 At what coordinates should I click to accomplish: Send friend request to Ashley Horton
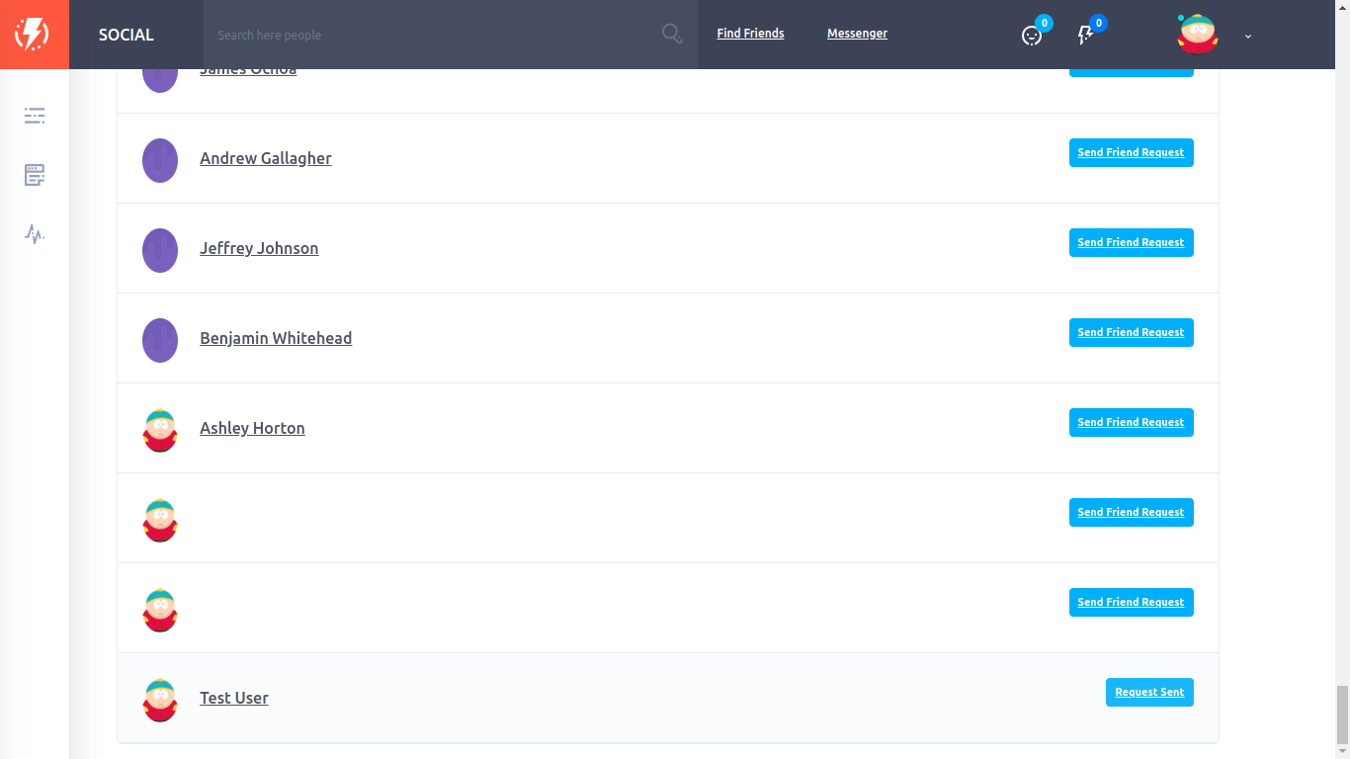point(1131,422)
